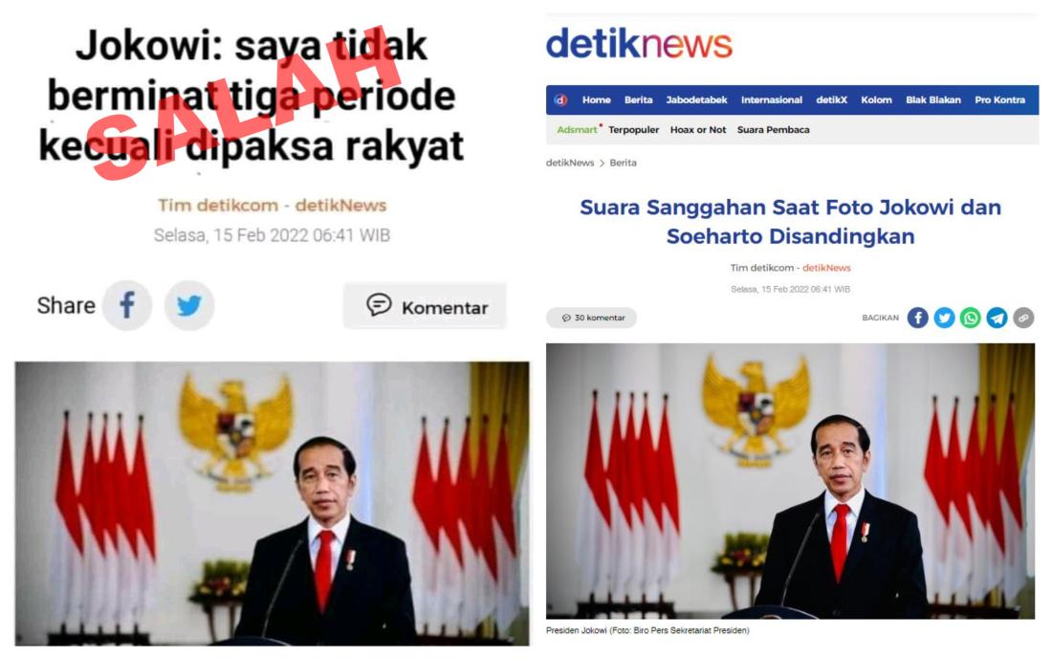Viewport: 1052px width, 659px height.
Task: Open the Jabodetabek menu item
Action: [696, 100]
